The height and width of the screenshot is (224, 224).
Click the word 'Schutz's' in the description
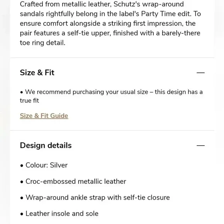pos(127,4)
